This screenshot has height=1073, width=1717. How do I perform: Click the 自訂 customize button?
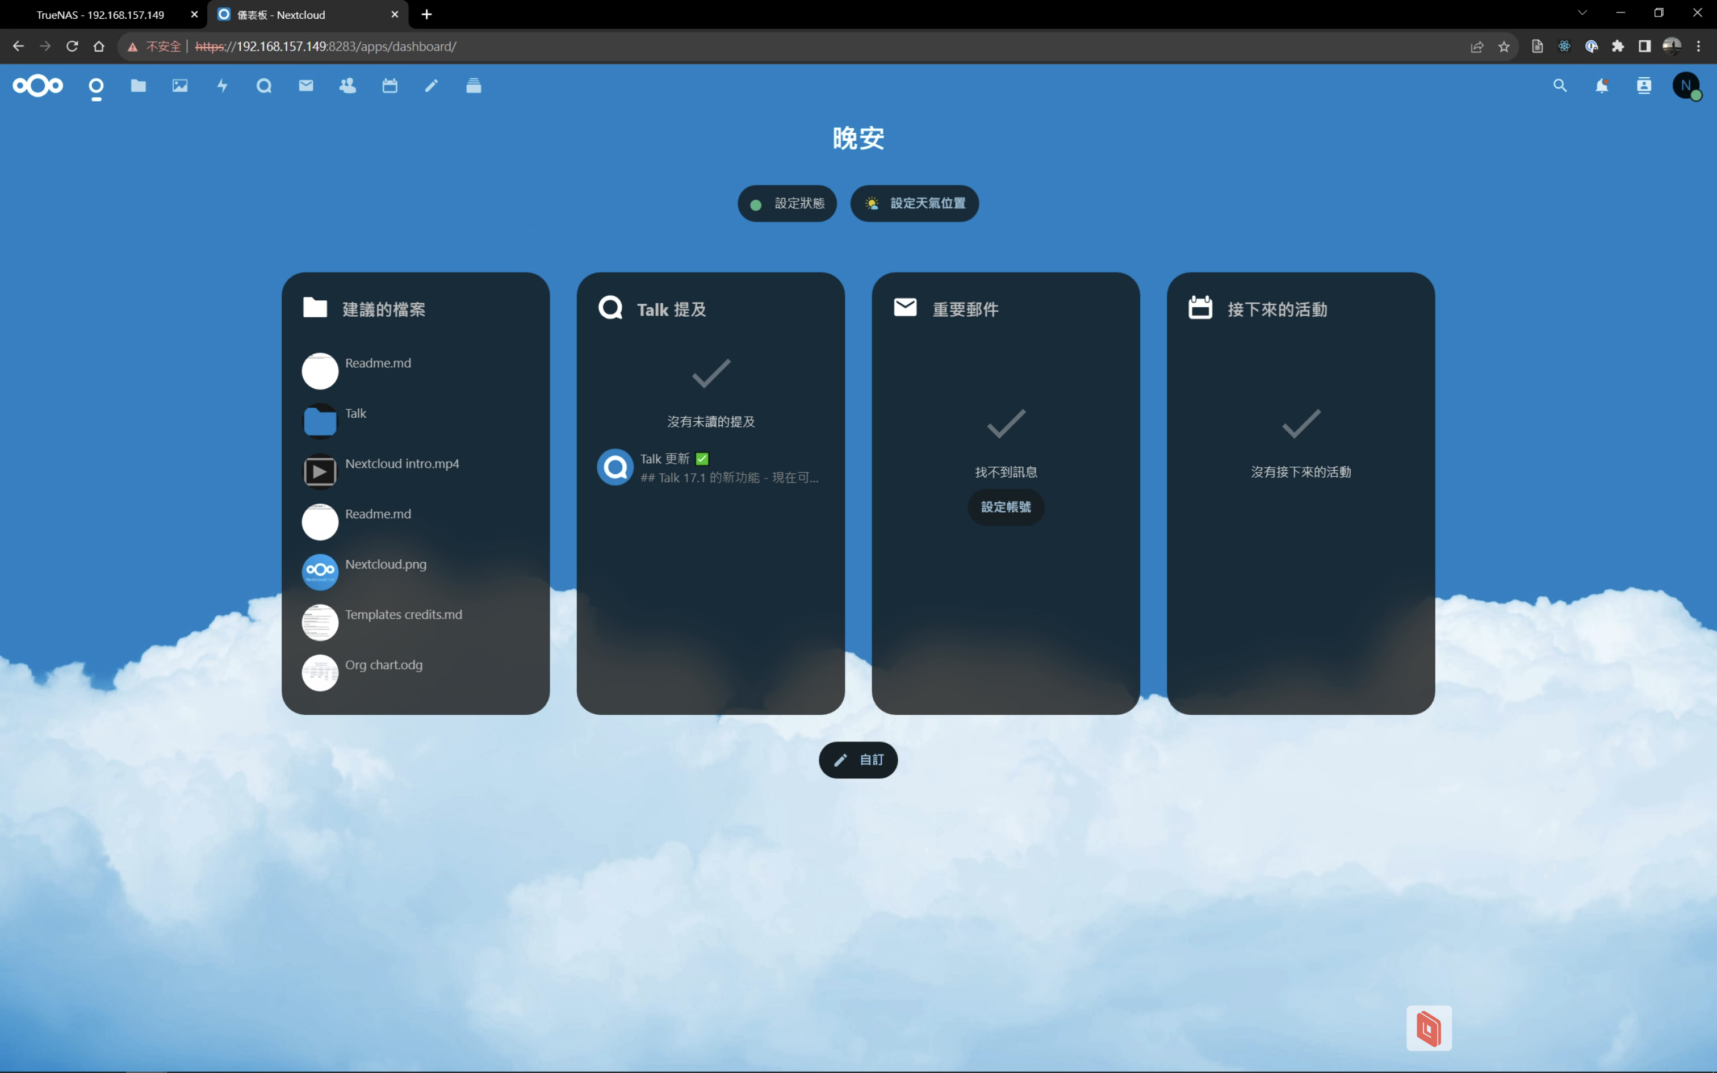point(858,760)
